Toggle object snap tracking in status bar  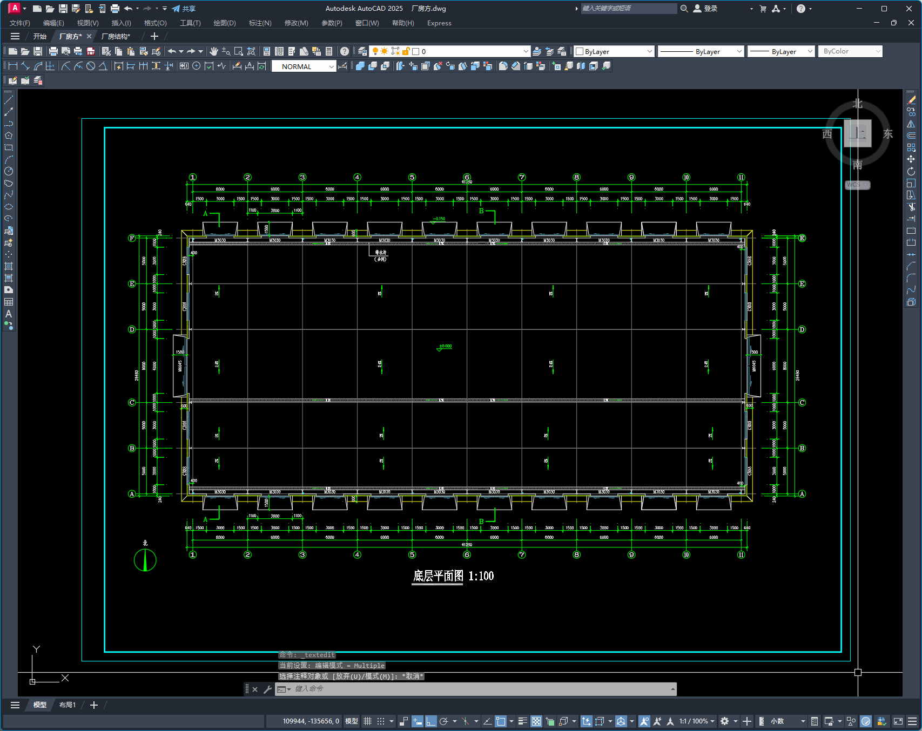(487, 721)
